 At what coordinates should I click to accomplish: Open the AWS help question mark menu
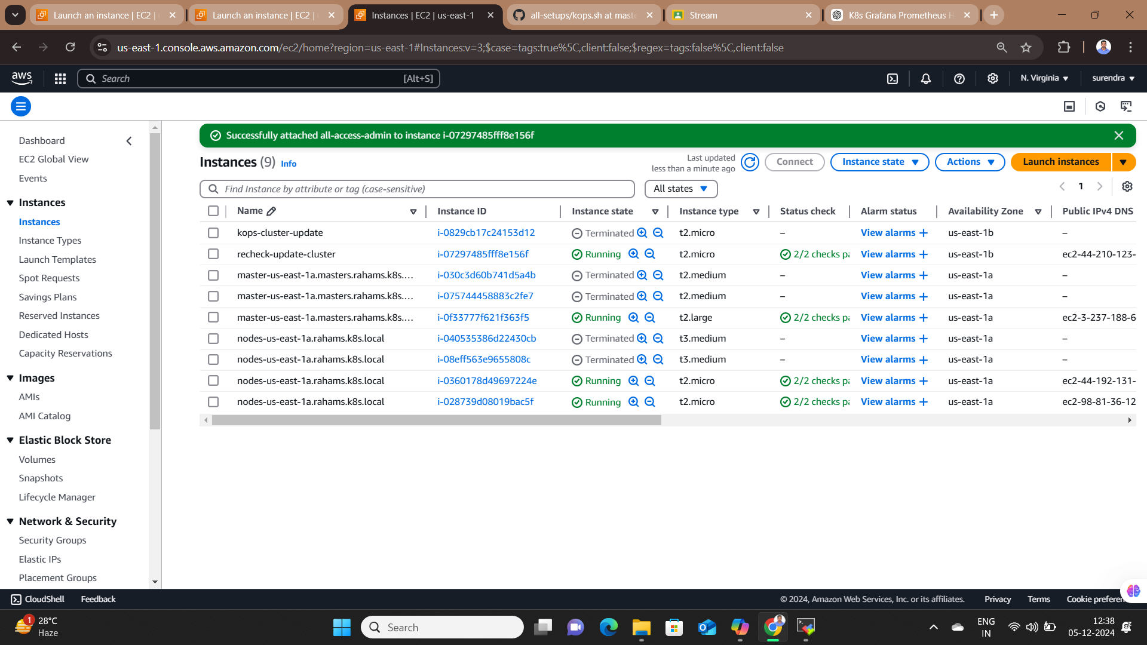point(959,78)
